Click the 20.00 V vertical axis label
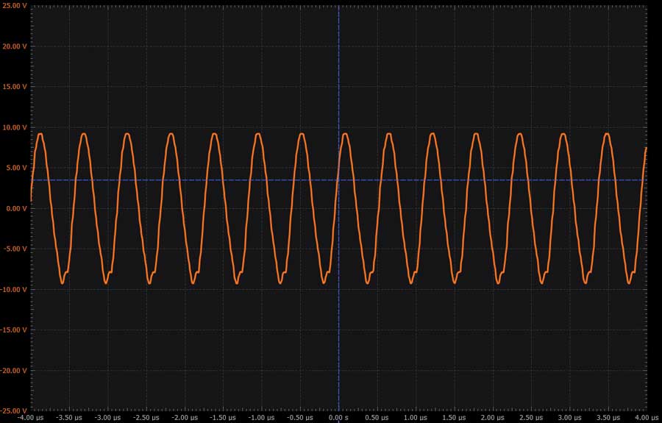The width and height of the screenshot is (662, 423). tap(14, 46)
